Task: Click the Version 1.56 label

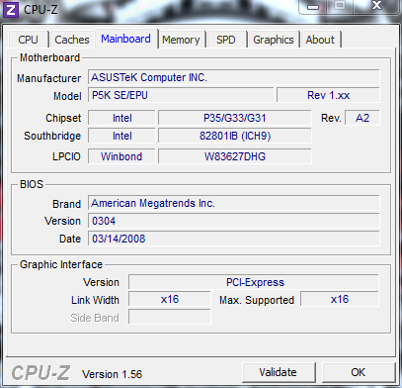Action: (x=112, y=374)
